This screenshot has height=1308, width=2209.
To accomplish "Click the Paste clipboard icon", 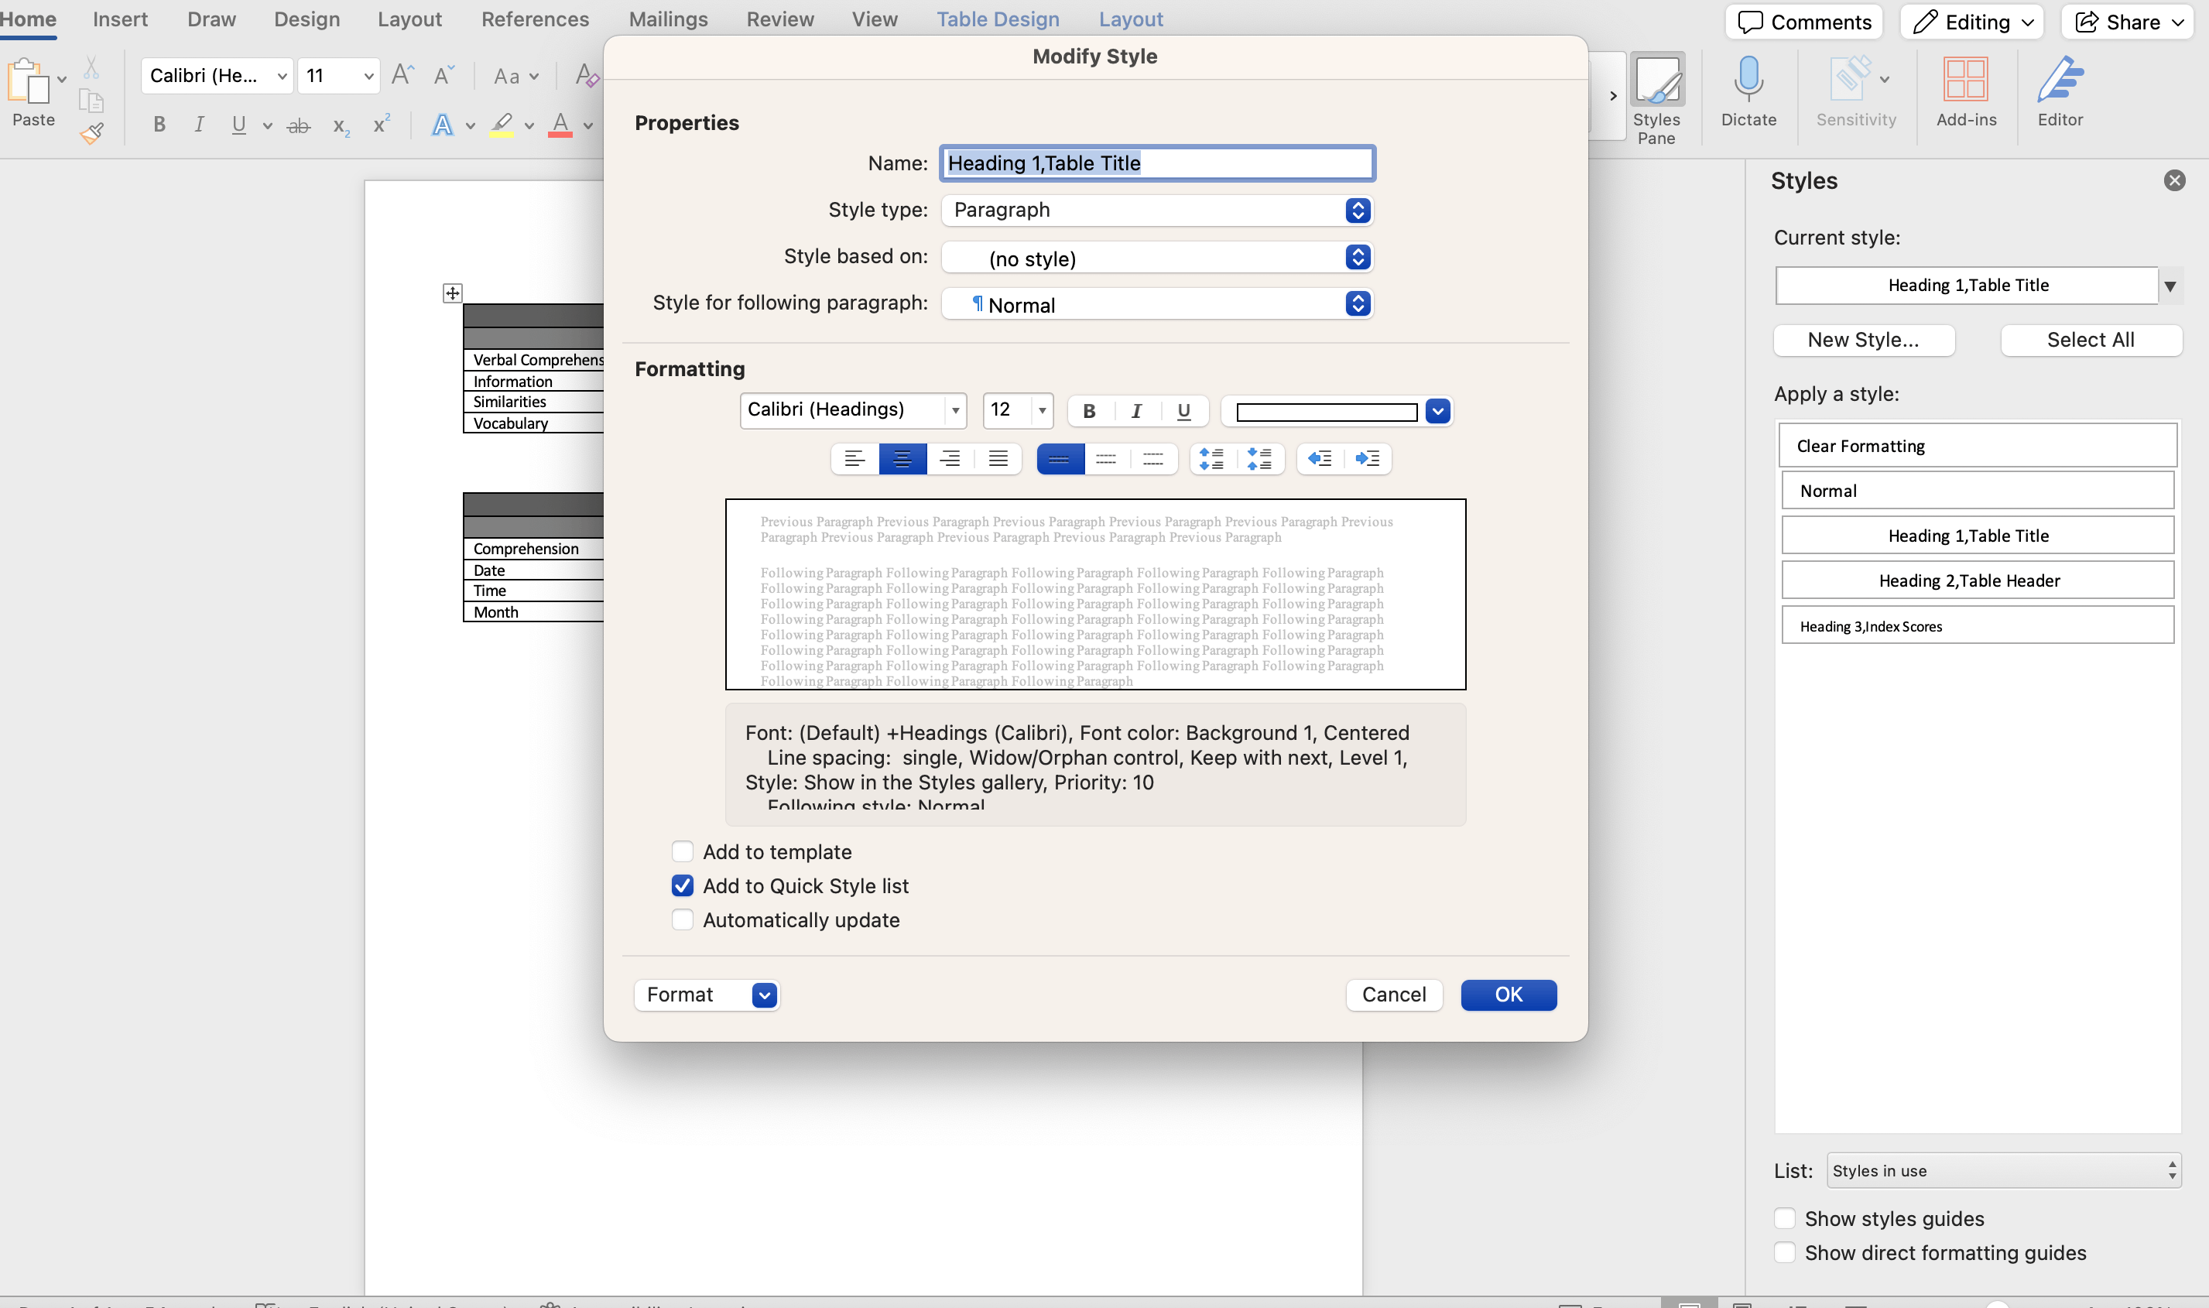I will [x=28, y=81].
